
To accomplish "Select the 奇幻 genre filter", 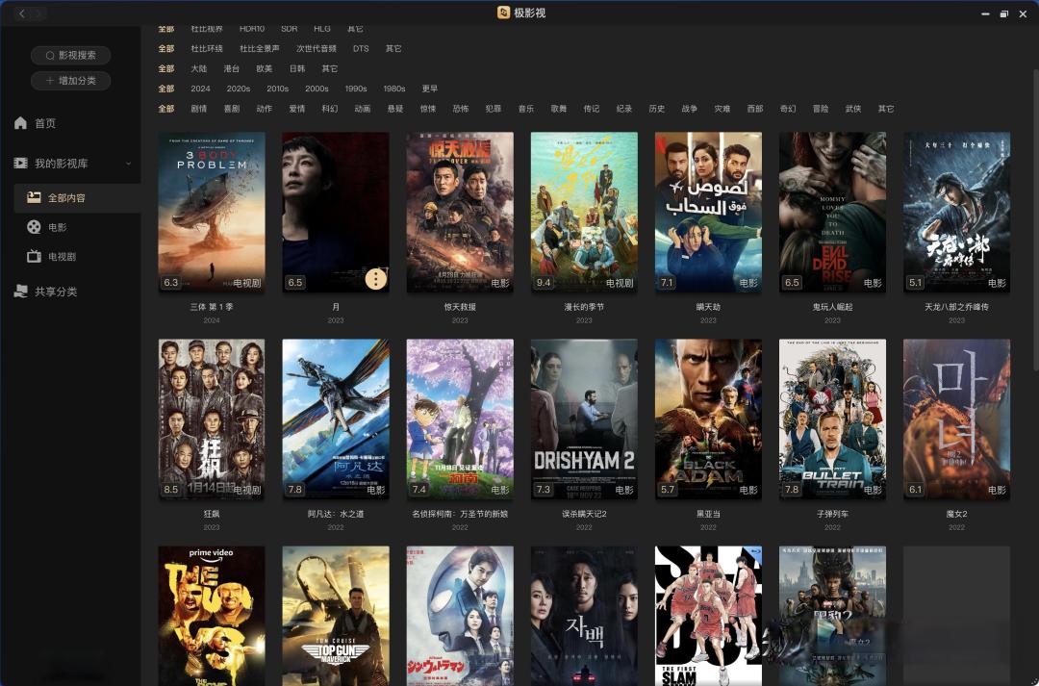I will pos(788,108).
